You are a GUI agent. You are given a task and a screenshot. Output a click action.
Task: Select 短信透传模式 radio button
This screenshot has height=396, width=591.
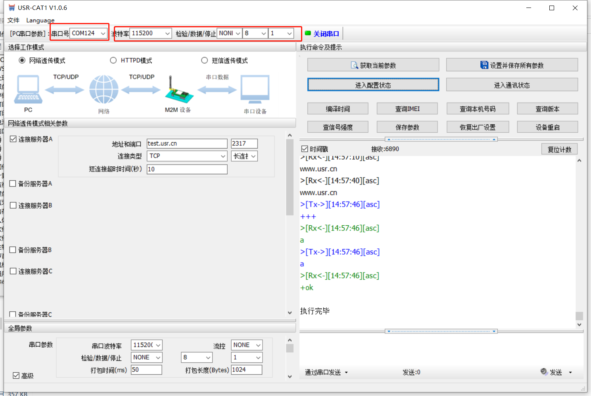(204, 60)
